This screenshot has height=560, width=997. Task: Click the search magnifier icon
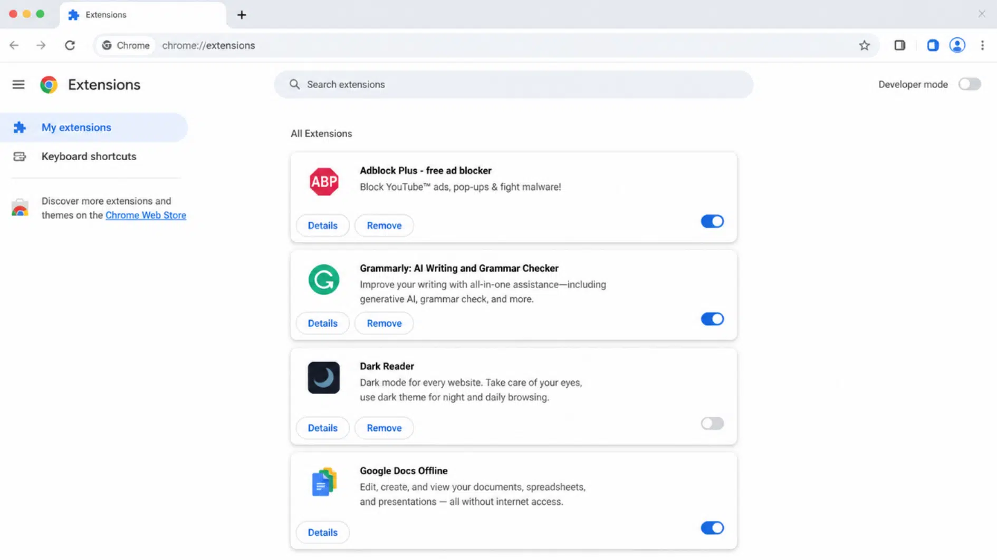[294, 84]
